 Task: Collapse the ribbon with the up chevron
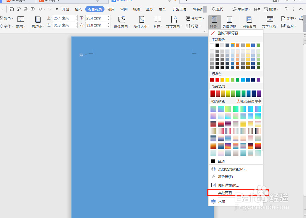click(301, 9)
